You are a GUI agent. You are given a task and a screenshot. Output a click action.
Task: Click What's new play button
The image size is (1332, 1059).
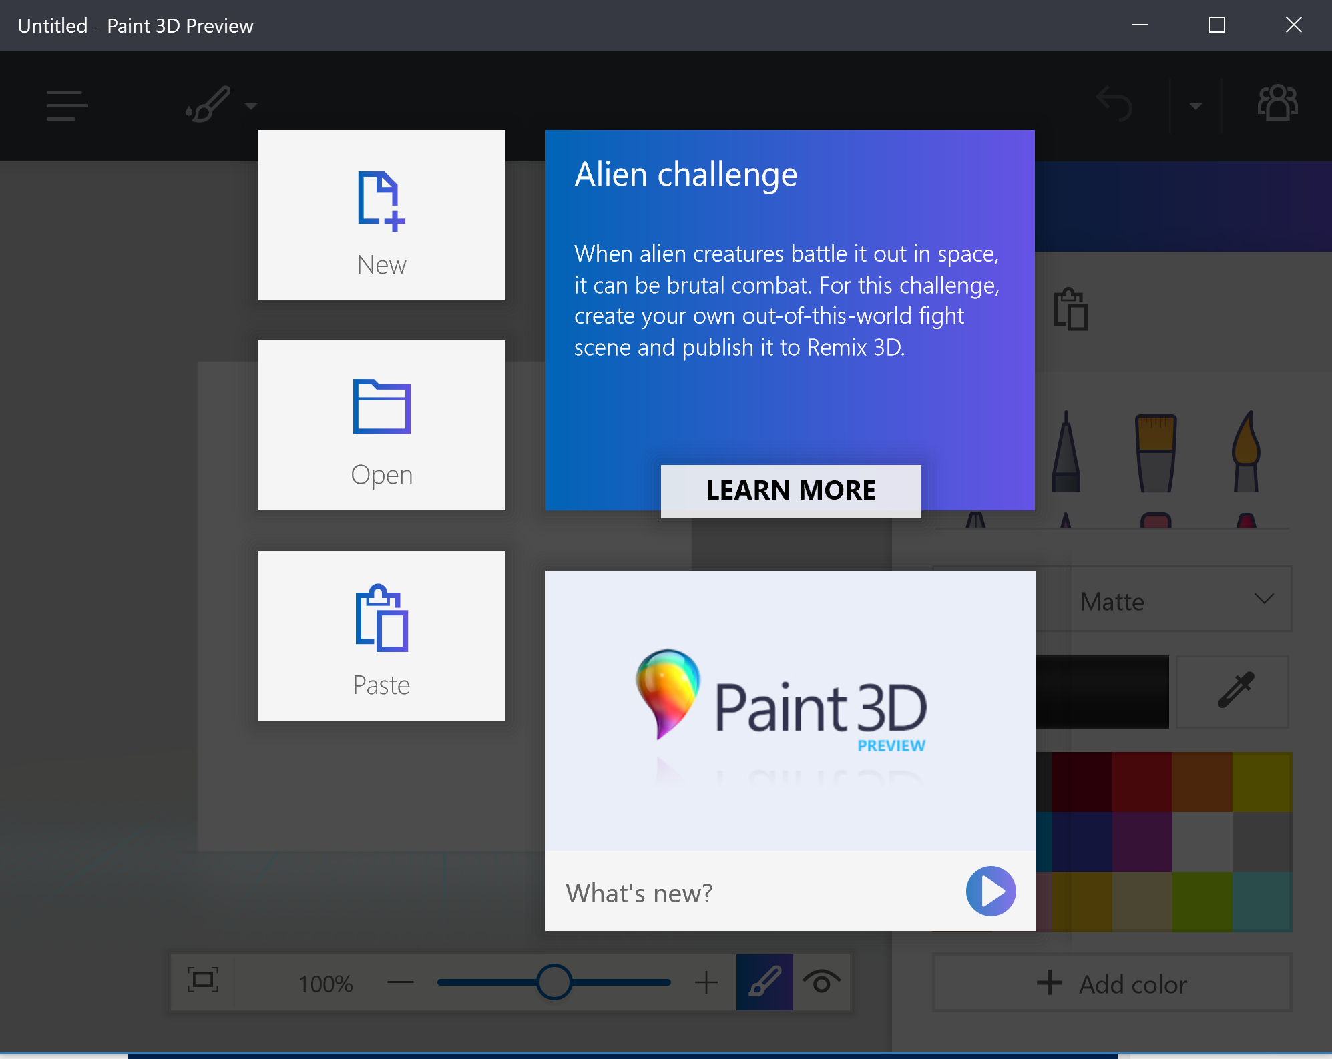pos(990,890)
